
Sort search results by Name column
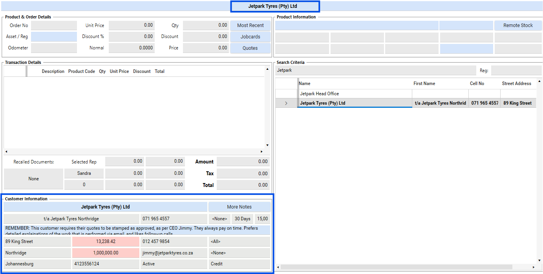[304, 83]
